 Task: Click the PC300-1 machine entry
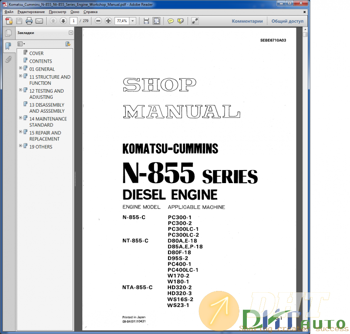[x=180, y=217]
